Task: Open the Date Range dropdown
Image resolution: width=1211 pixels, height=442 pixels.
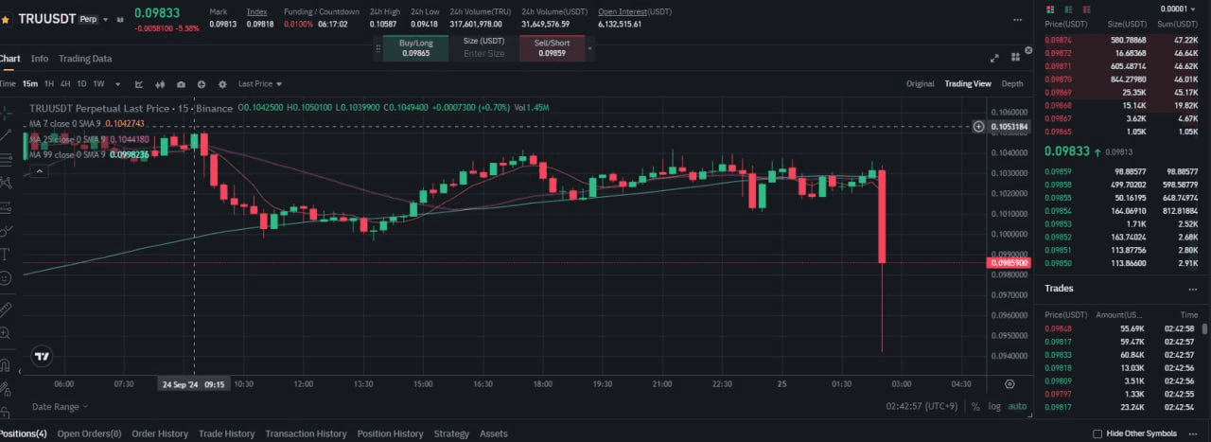Action: click(60, 406)
